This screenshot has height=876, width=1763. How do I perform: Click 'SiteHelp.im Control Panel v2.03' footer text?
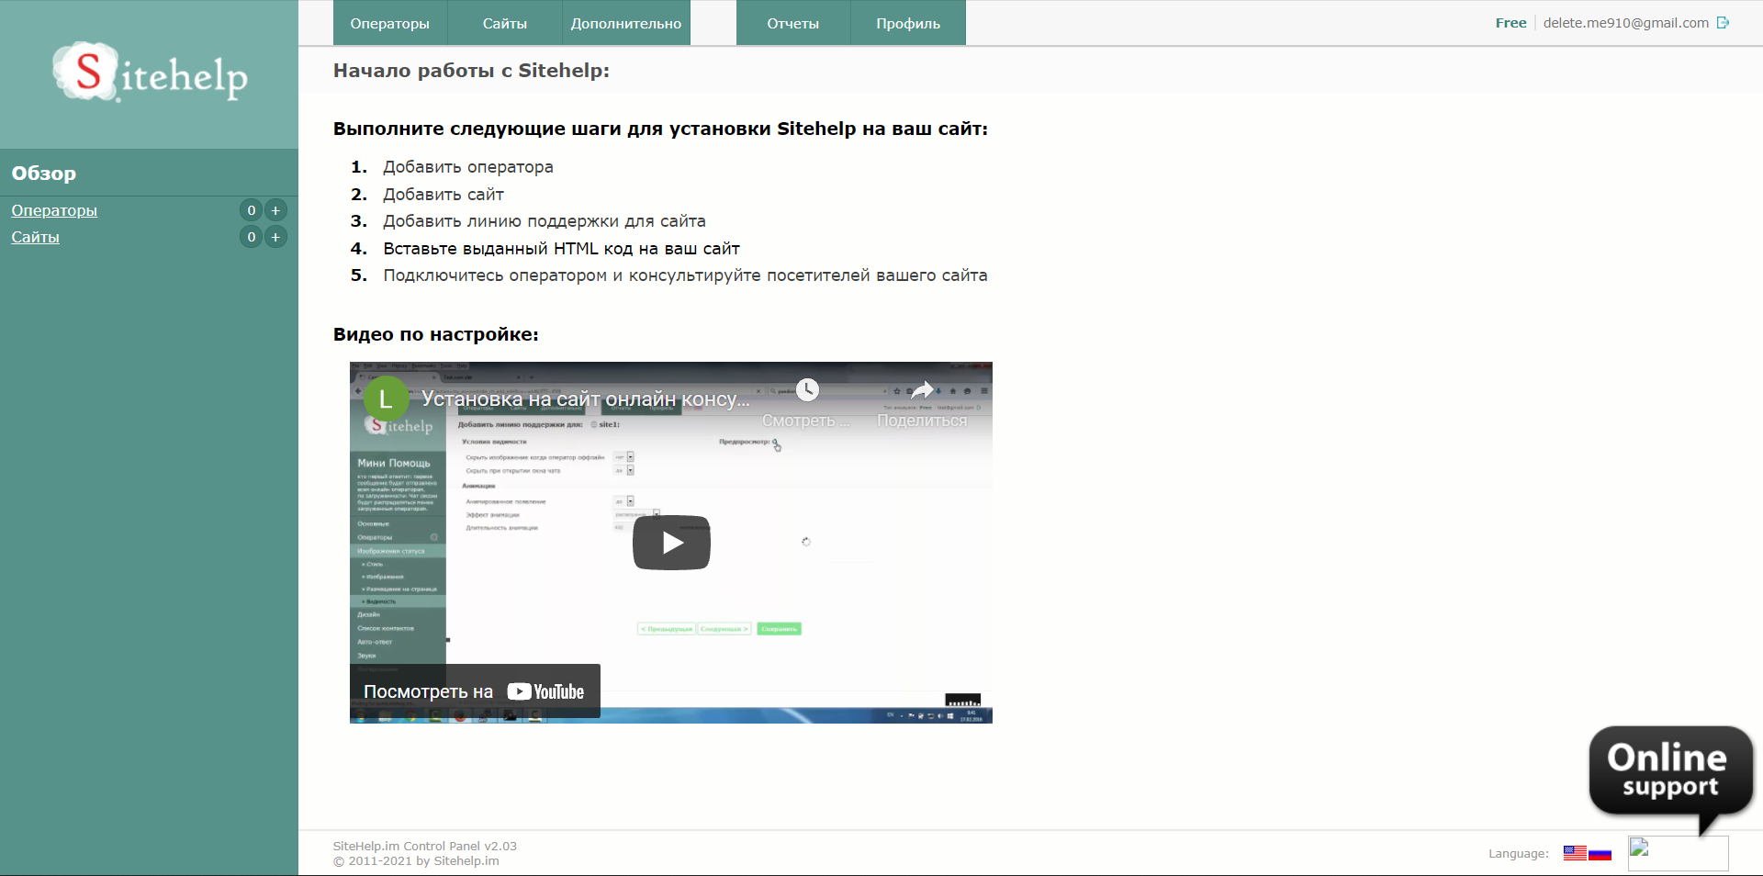click(x=425, y=847)
